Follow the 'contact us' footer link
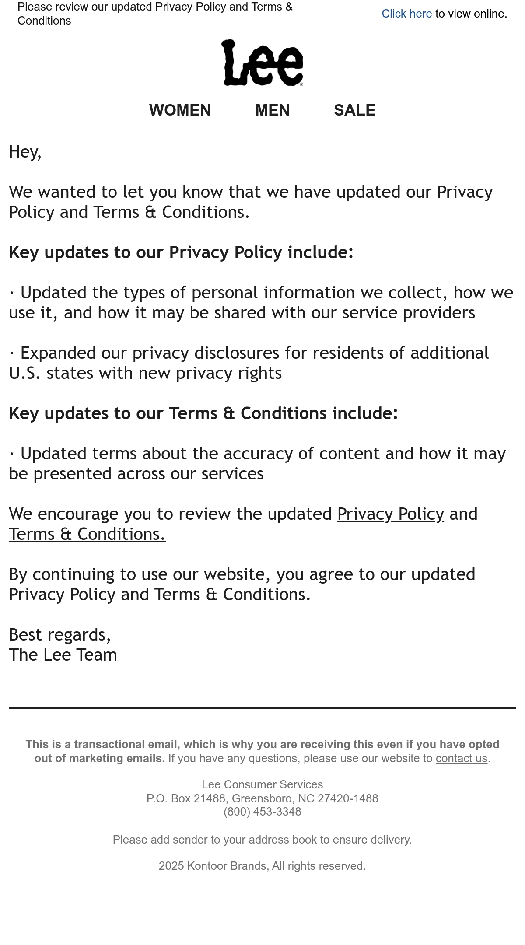The image size is (525, 945). 461,758
